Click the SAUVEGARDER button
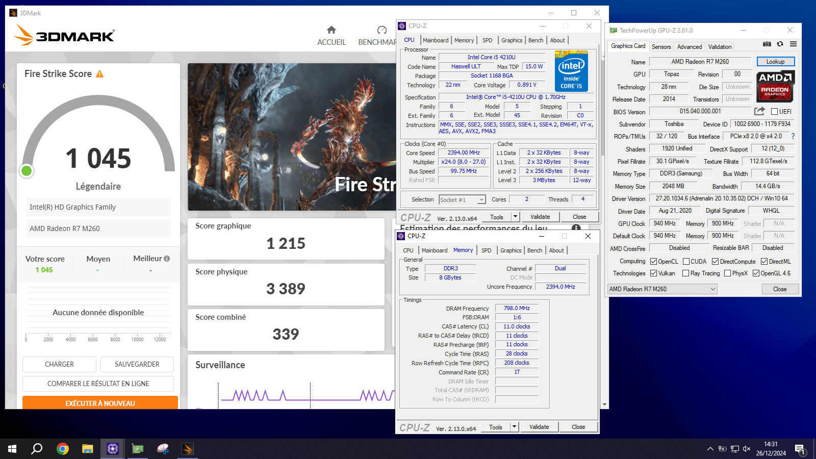 pos(137,364)
